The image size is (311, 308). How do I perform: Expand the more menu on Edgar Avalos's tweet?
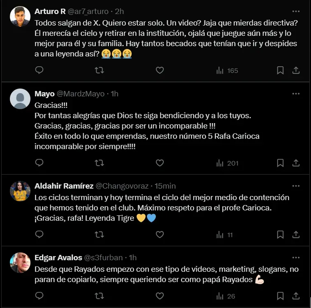pos(296,258)
